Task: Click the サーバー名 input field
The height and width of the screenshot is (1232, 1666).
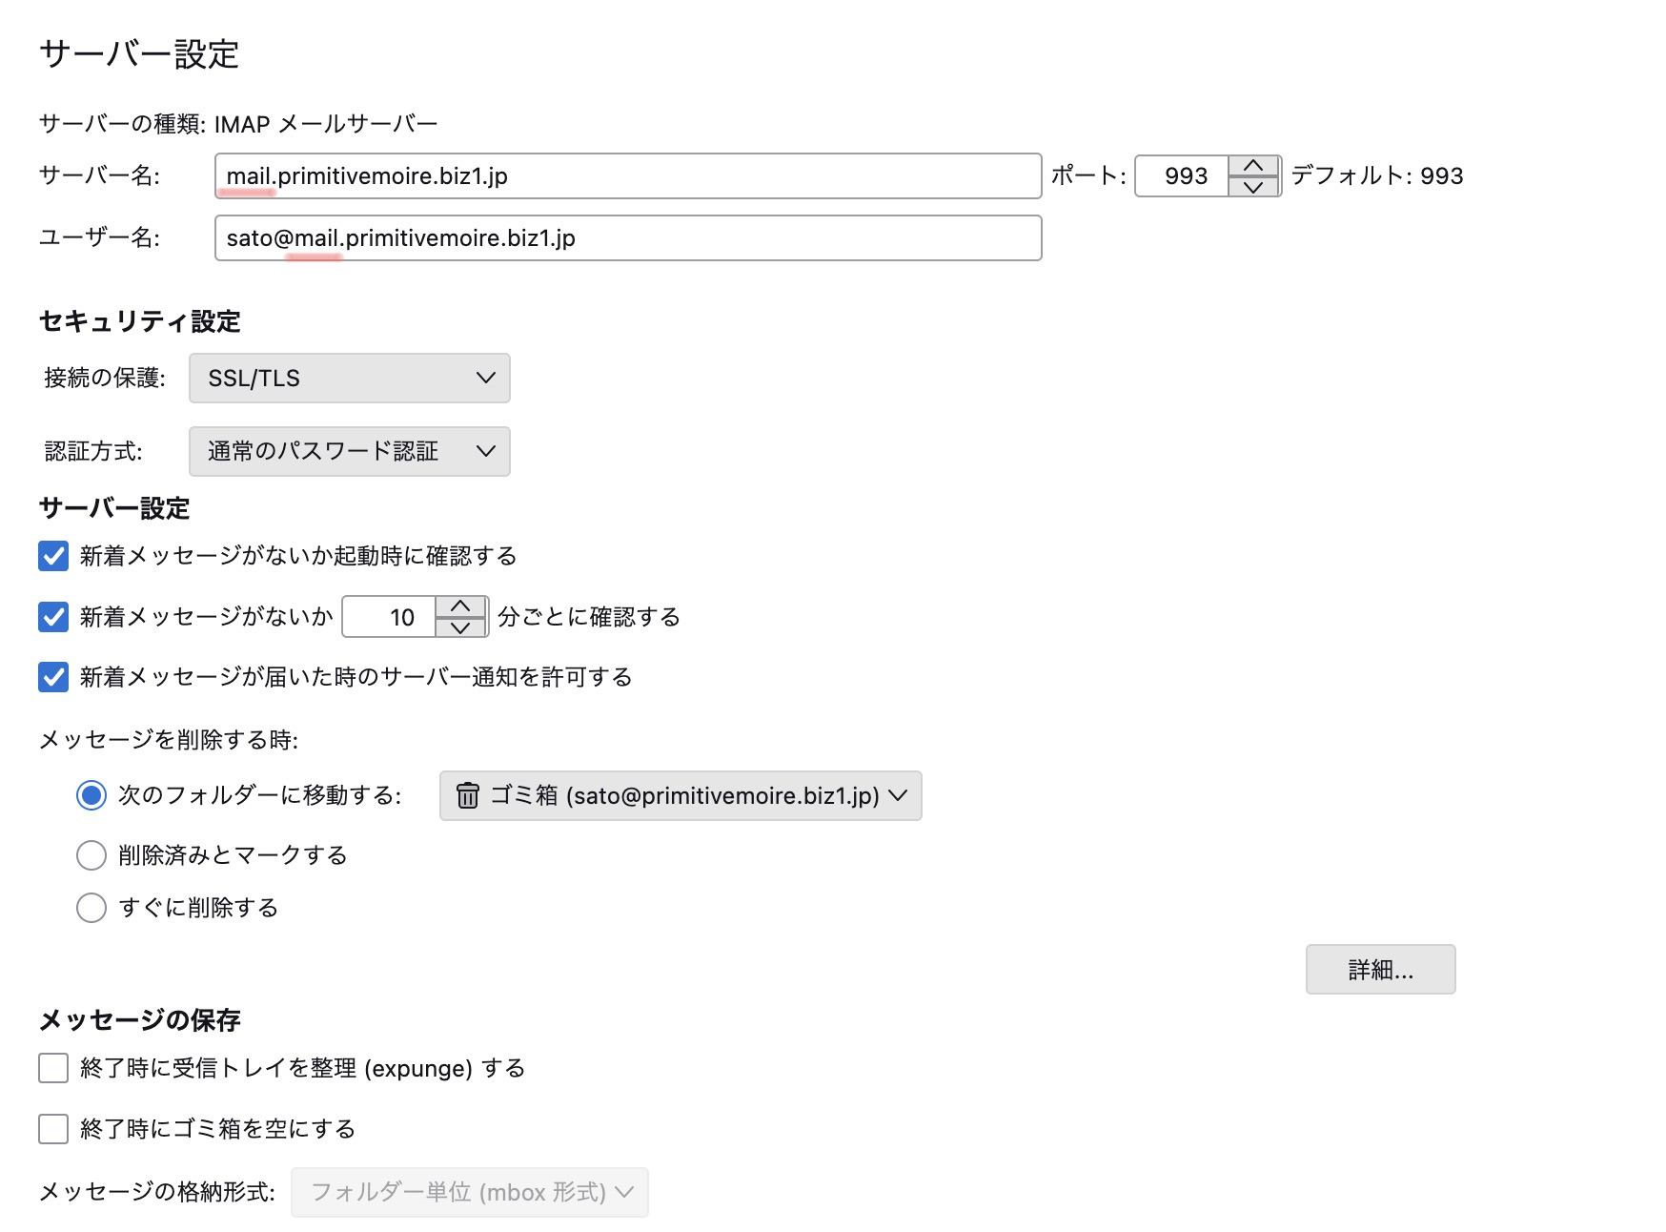Action: pos(627,176)
